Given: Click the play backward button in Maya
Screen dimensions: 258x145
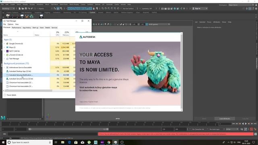Looking at the screenshot, I should pyautogui.click(x=243, y=124).
